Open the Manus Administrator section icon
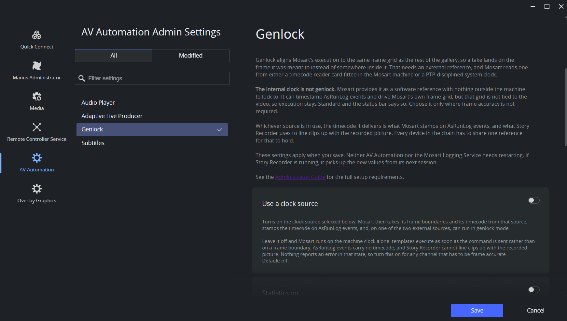Image resolution: width=567 pixels, height=321 pixels. point(37,66)
